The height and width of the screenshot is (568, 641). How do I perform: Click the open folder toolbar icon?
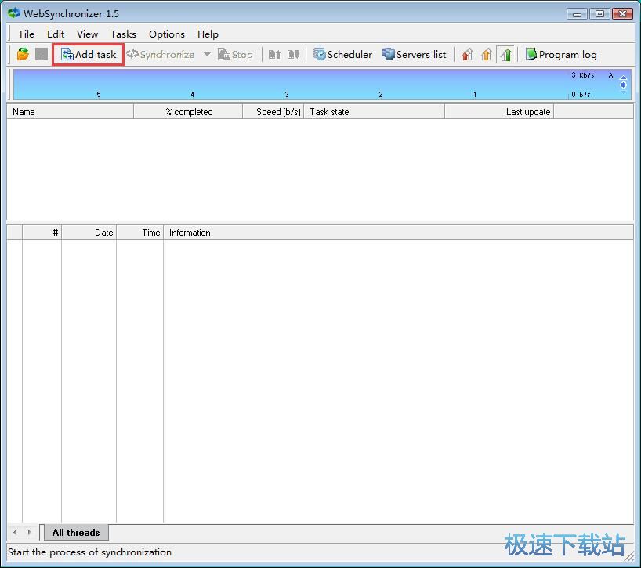pyautogui.click(x=23, y=54)
